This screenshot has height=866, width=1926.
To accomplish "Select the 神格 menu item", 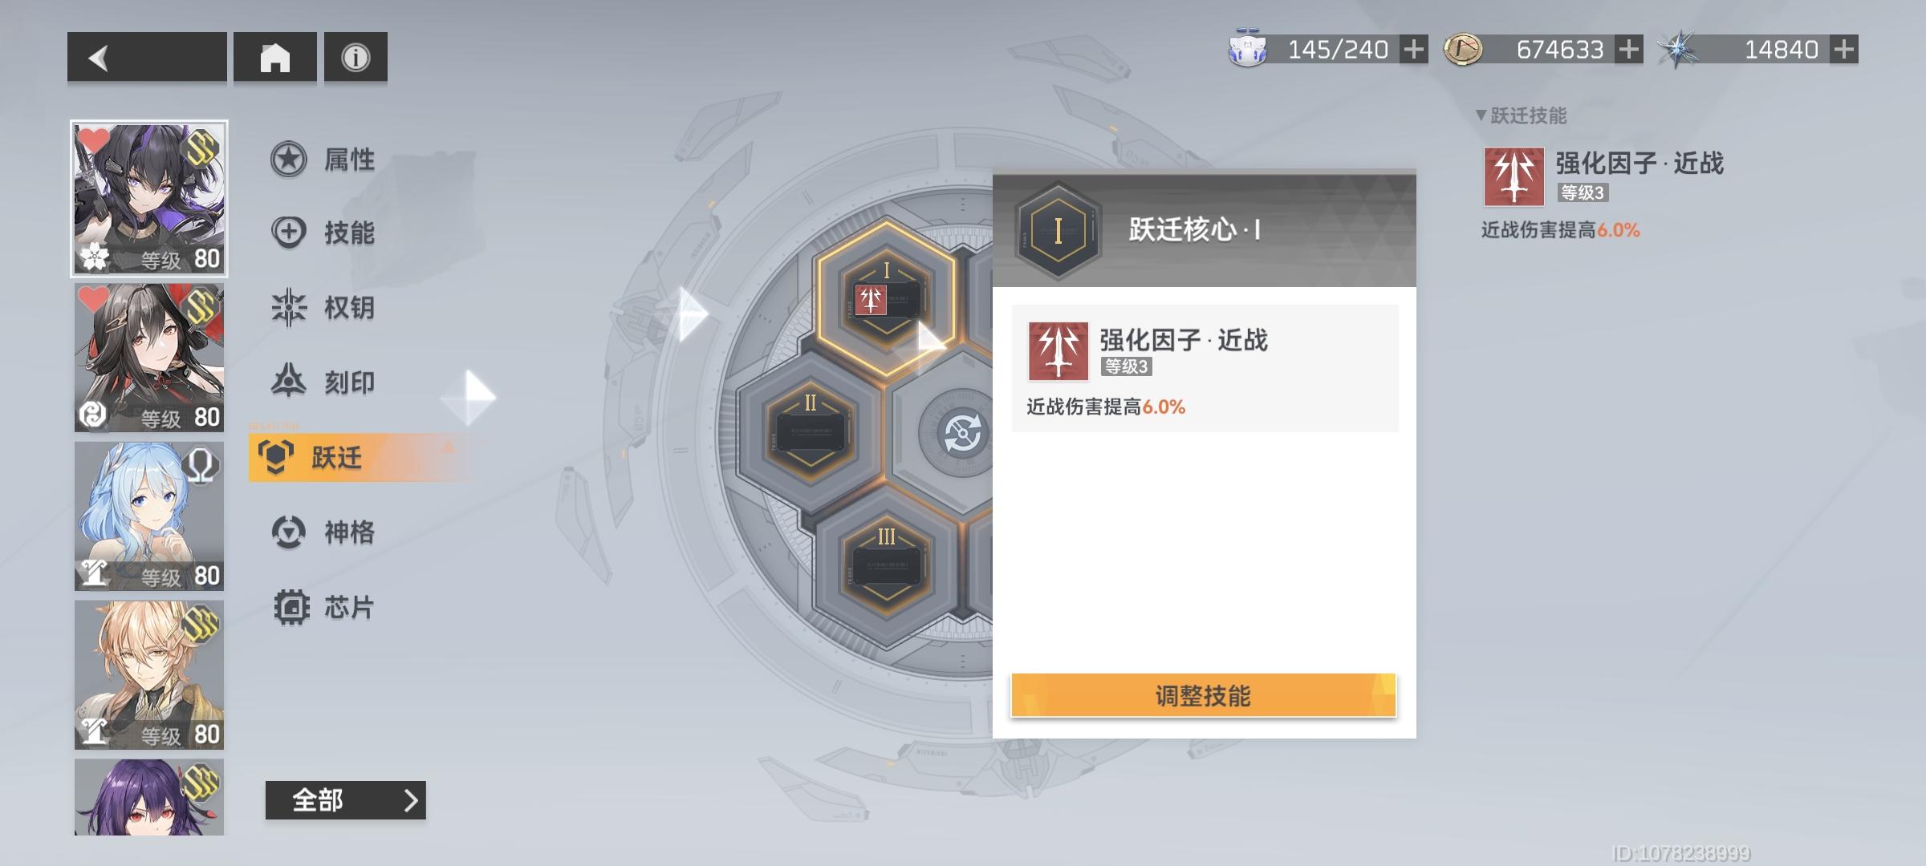I will tap(323, 532).
